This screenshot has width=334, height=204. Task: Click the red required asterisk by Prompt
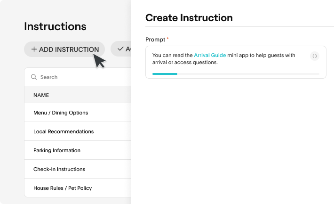pos(168,39)
